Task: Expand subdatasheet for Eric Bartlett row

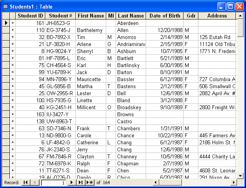Action: pos(13,58)
